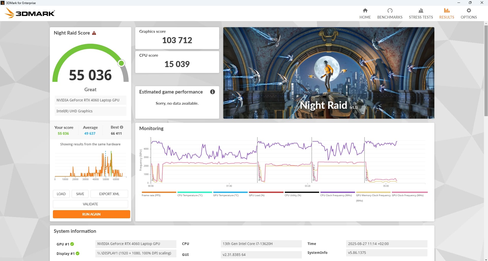This screenshot has height=261, width=488.
Task: Click the CPU score value 15 039
Action: click(x=177, y=64)
